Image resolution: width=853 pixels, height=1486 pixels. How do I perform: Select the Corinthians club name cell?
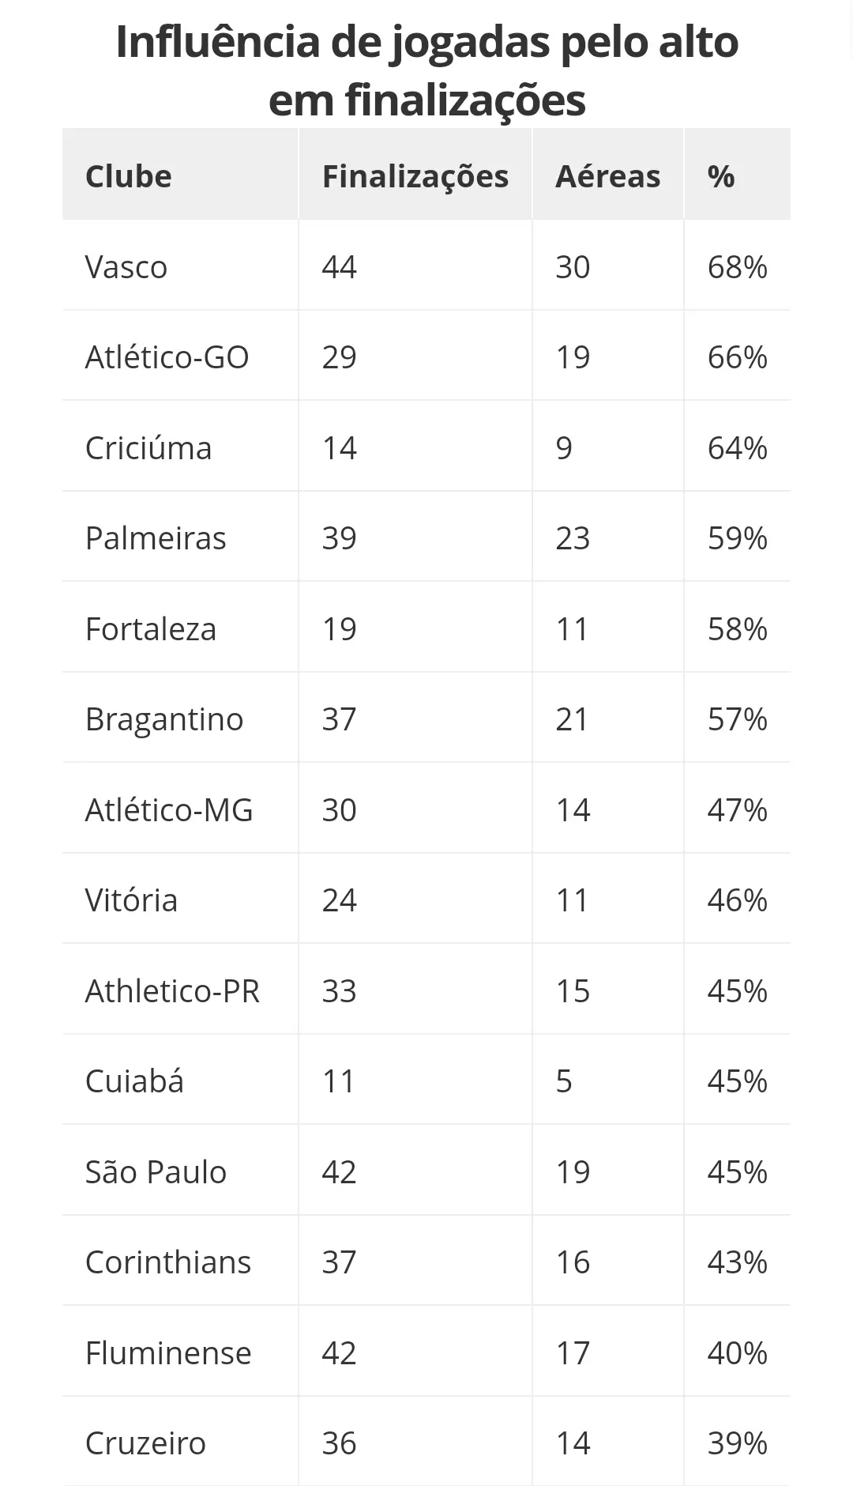click(180, 1261)
